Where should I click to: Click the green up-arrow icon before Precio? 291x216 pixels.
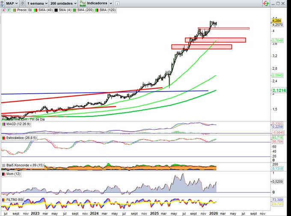coord(8,10)
